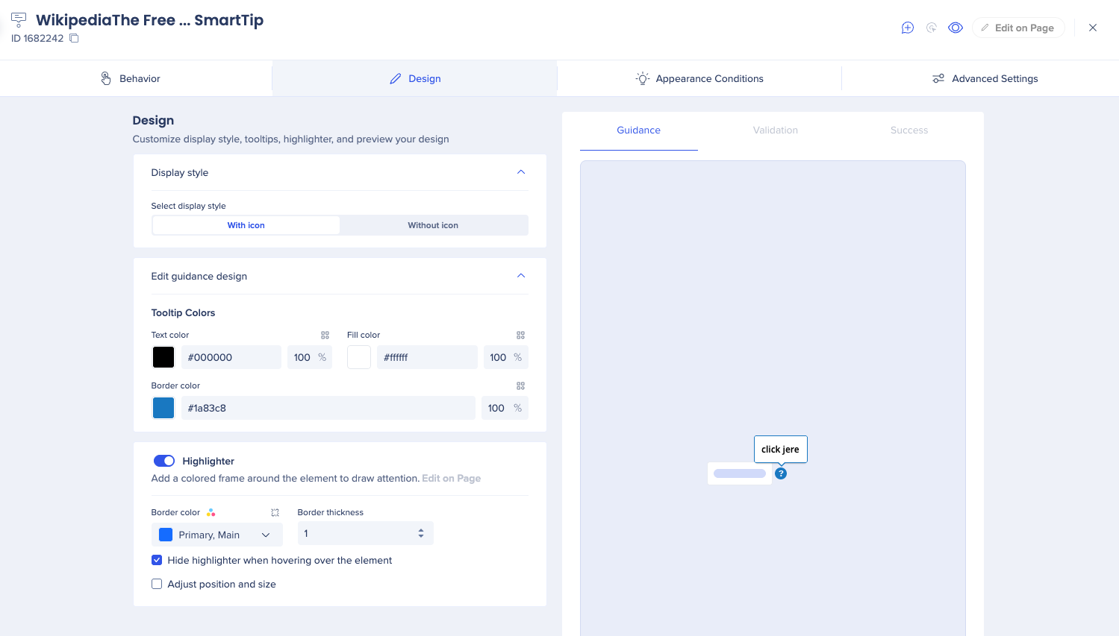Viewport: 1119px width, 636px height.
Task: Collapse the Display style section
Action: [521, 172]
